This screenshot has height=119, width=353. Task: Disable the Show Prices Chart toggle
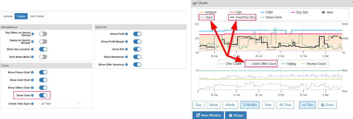43,72
